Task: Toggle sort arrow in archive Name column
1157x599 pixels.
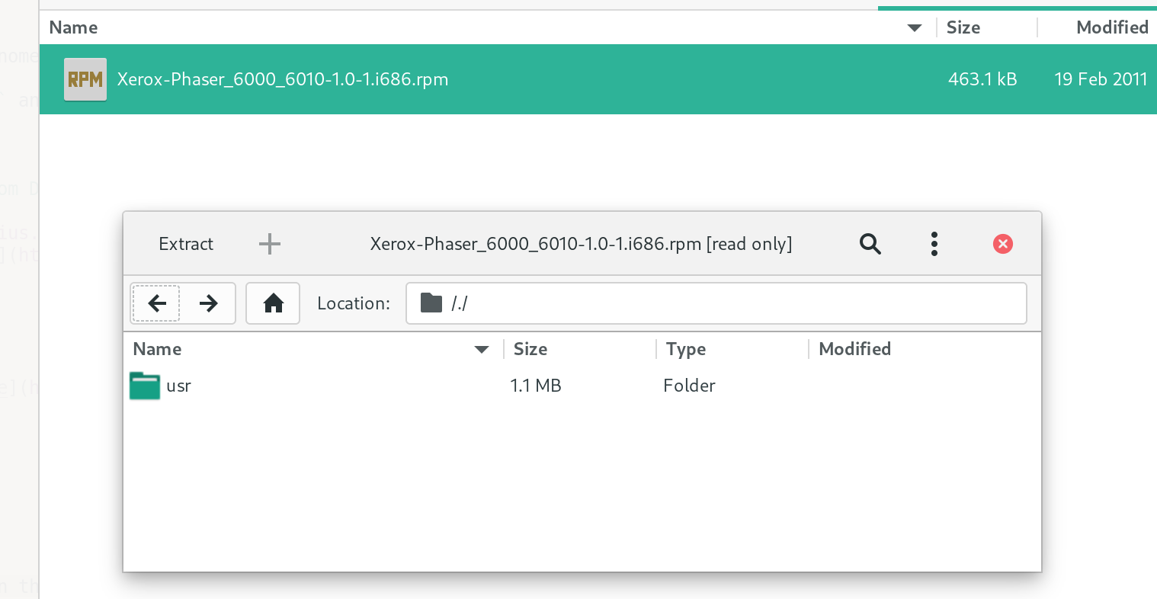Action: (x=481, y=350)
